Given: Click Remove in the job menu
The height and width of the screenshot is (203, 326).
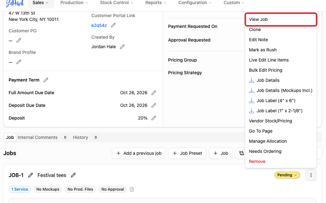Looking at the screenshot, I should pyautogui.click(x=281, y=161).
